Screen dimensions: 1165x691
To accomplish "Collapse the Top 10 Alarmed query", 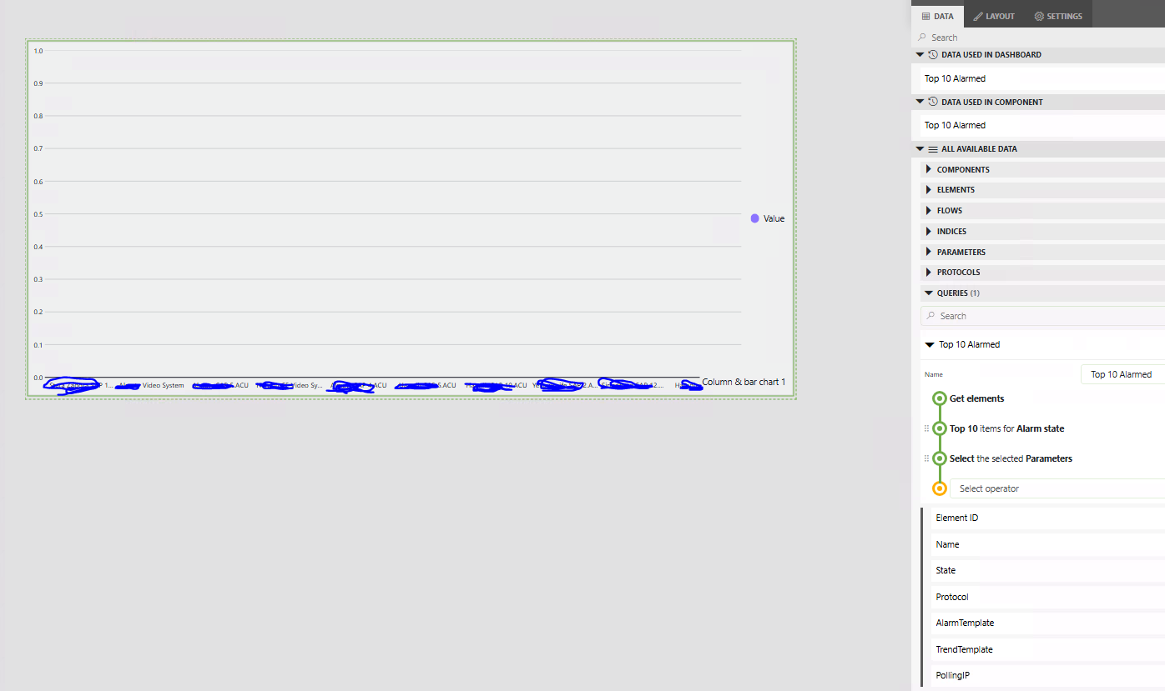I will 929,344.
